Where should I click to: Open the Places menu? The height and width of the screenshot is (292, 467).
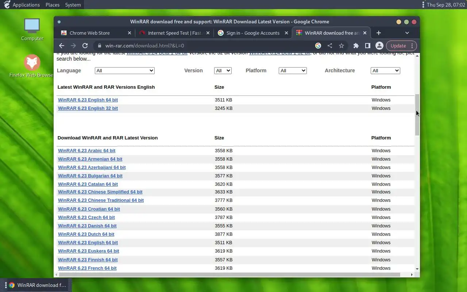pos(53,5)
